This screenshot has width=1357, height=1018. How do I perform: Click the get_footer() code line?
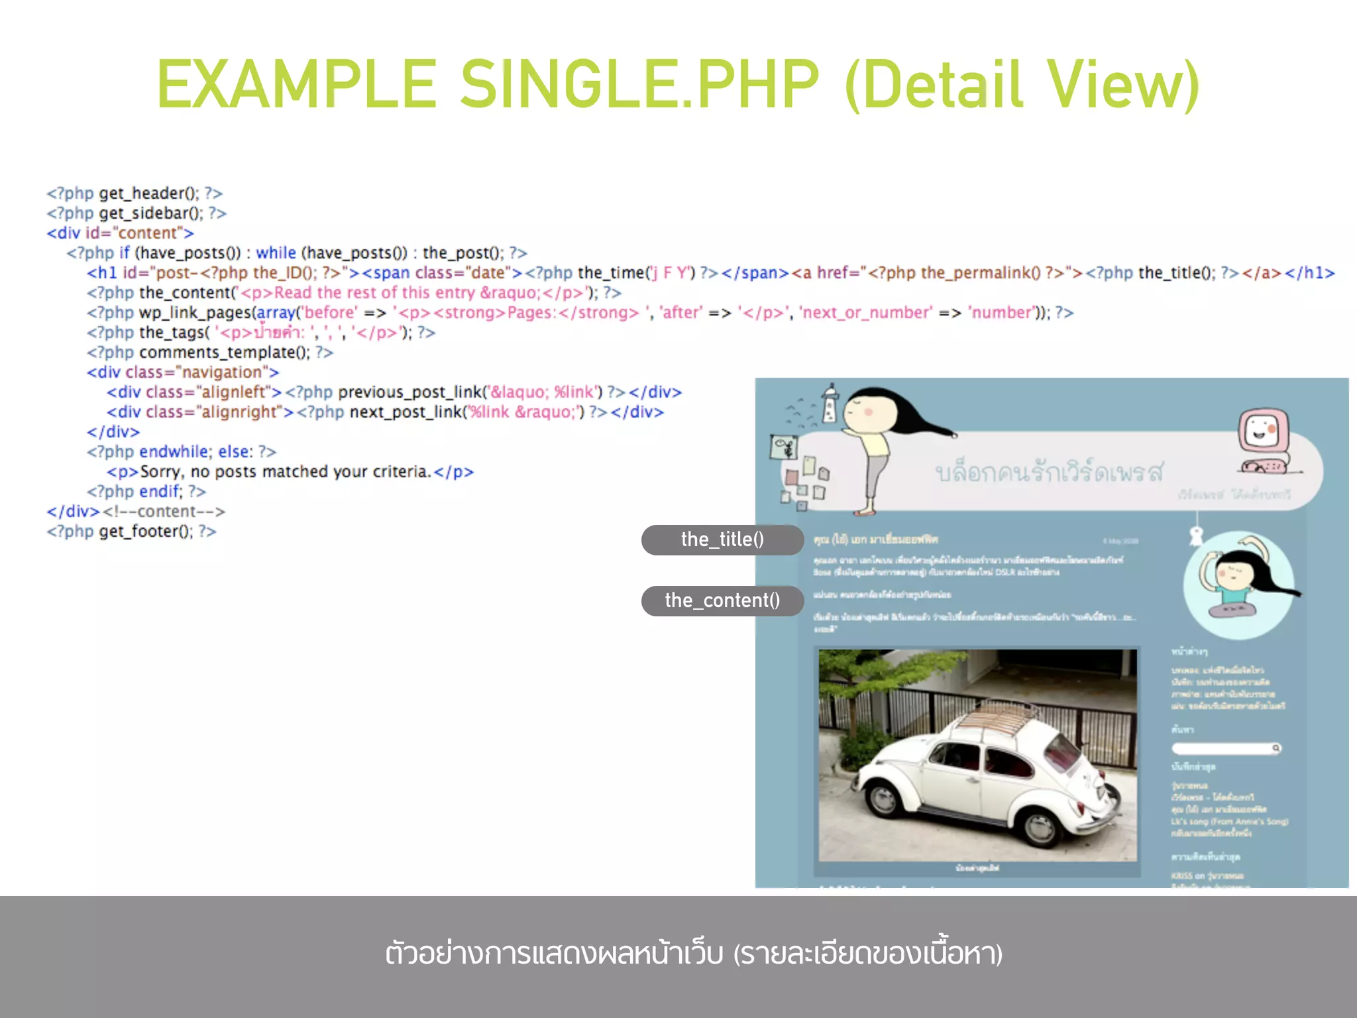tap(131, 531)
